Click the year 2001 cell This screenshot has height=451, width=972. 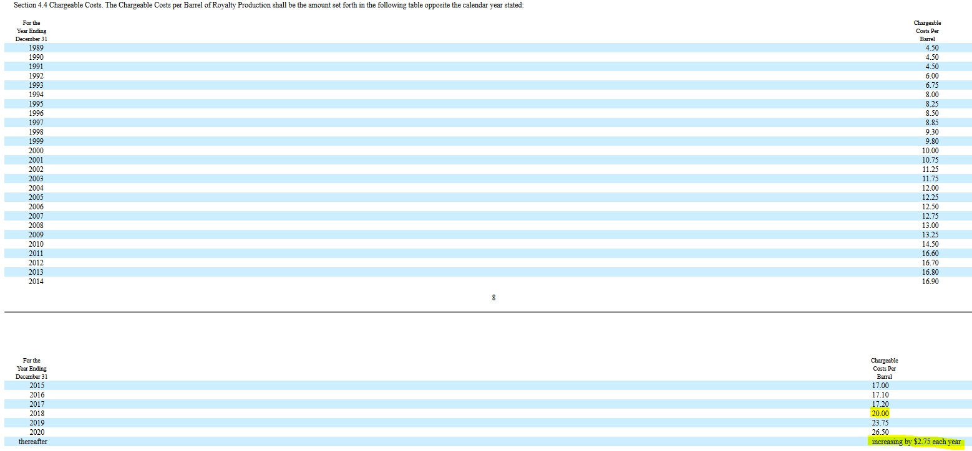coord(36,159)
